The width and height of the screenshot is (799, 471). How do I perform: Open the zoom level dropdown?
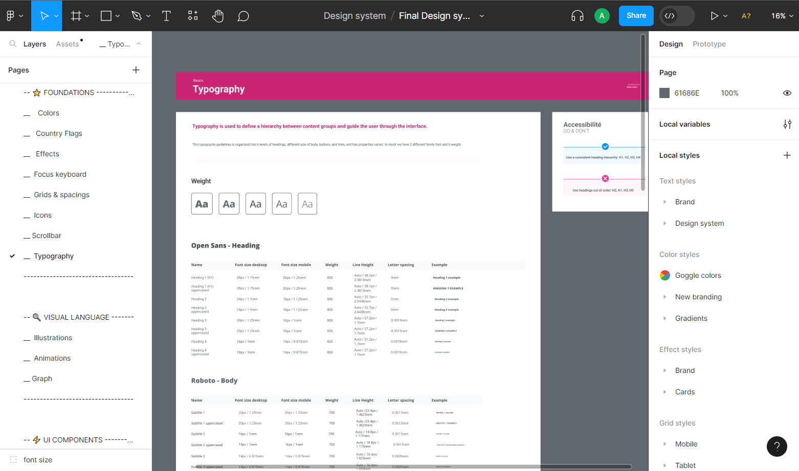782,16
